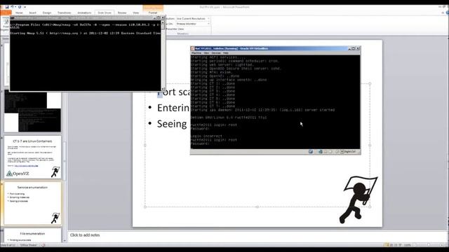Click the Redo icon in Quick Access Toolbar
Viewport: 449px width, 252px height.
coord(20,7)
